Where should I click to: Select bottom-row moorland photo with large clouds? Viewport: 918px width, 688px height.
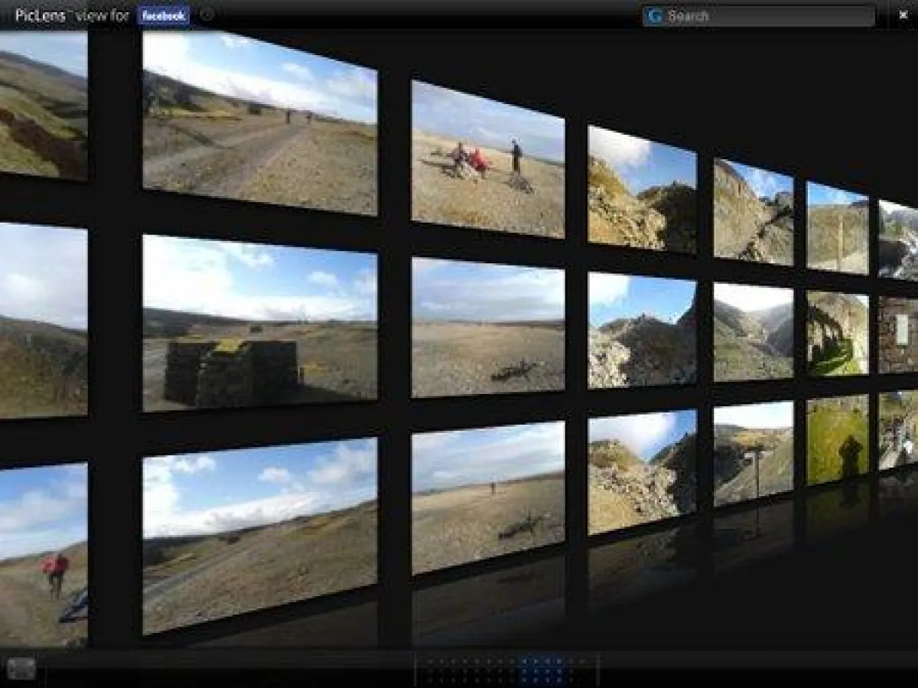pyautogui.click(x=259, y=535)
